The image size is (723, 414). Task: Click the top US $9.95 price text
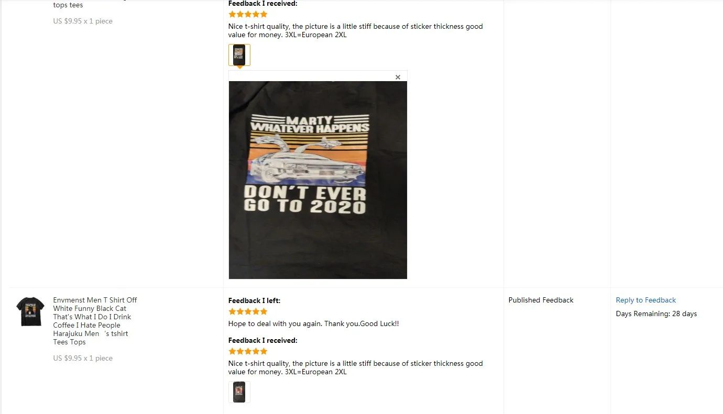point(83,21)
